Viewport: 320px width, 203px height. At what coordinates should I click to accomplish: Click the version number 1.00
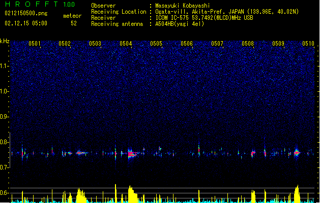point(69,4)
